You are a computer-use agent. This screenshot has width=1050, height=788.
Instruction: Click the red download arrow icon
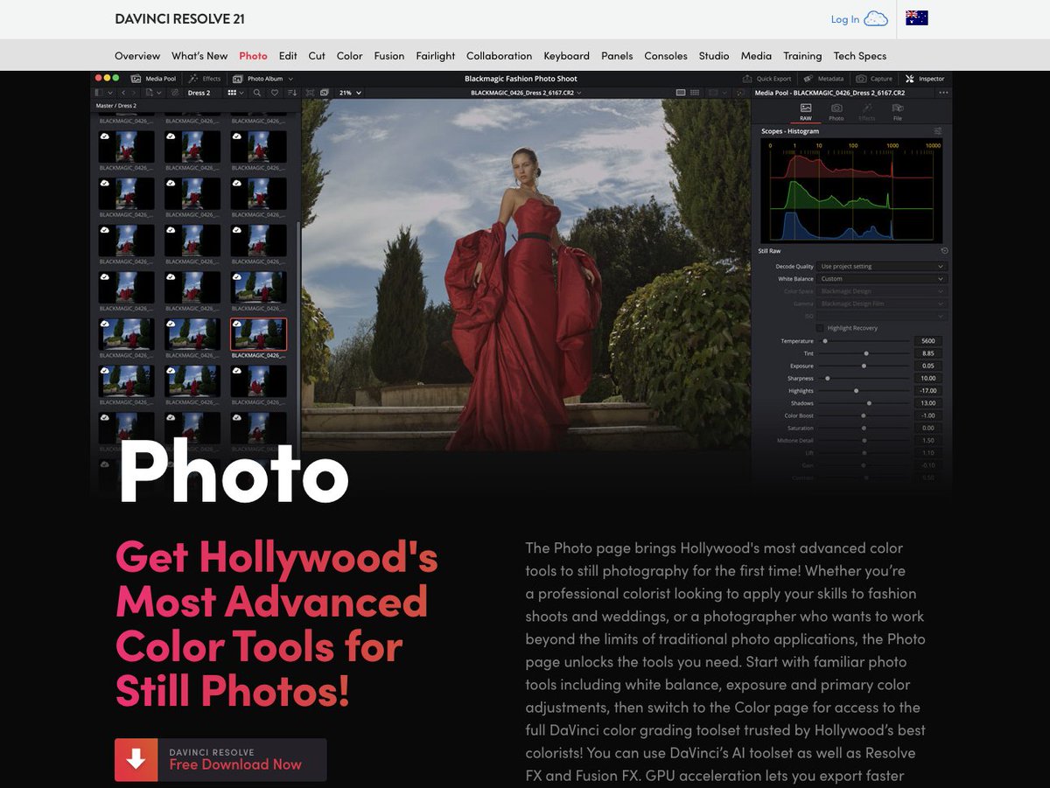point(136,760)
